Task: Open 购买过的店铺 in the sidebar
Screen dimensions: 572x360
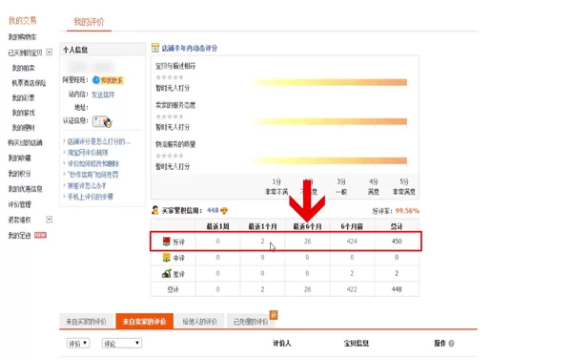Action: pos(25,142)
